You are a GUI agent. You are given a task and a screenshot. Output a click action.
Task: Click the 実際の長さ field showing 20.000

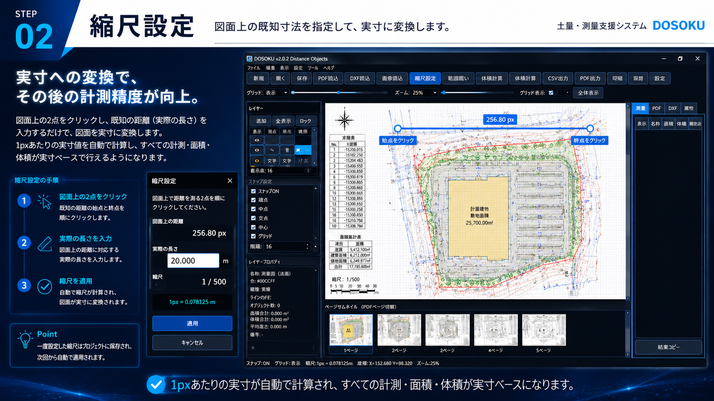(x=193, y=260)
